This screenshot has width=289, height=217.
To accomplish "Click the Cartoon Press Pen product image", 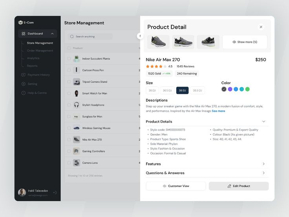I will tap(77, 70).
